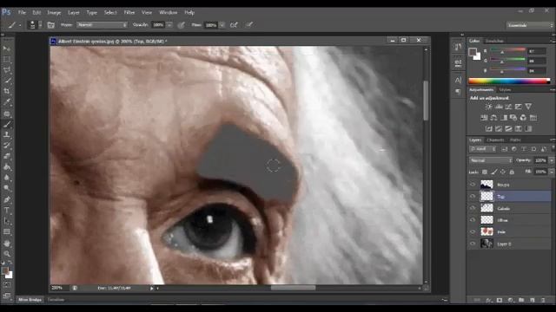
Task: Toggle airbrush mode in options bar
Action: tap(234, 25)
